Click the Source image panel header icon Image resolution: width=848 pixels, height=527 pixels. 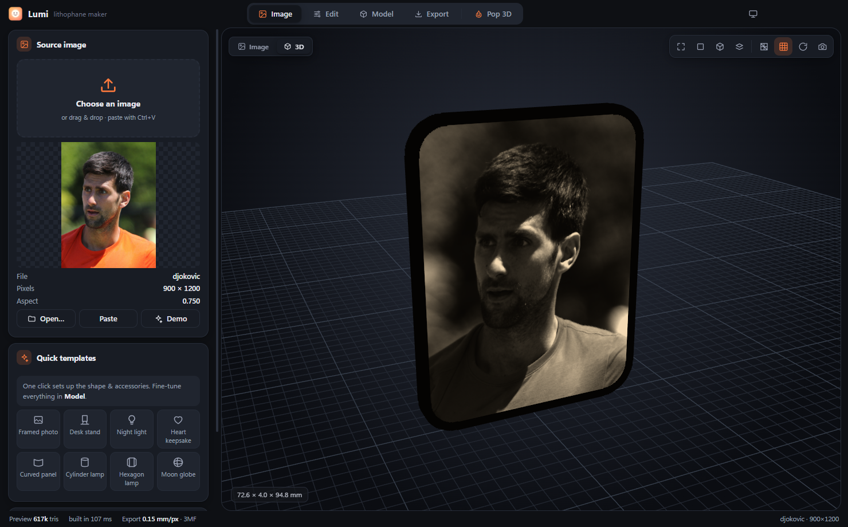(24, 45)
